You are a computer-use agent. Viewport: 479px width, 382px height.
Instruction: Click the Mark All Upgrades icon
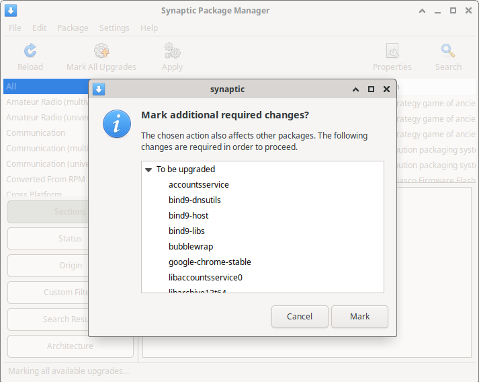(101, 50)
